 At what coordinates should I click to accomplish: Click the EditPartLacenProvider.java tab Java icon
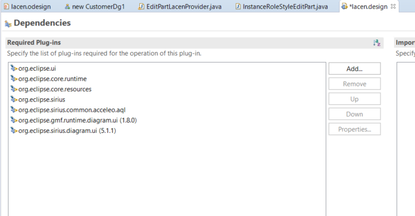[142, 6]
